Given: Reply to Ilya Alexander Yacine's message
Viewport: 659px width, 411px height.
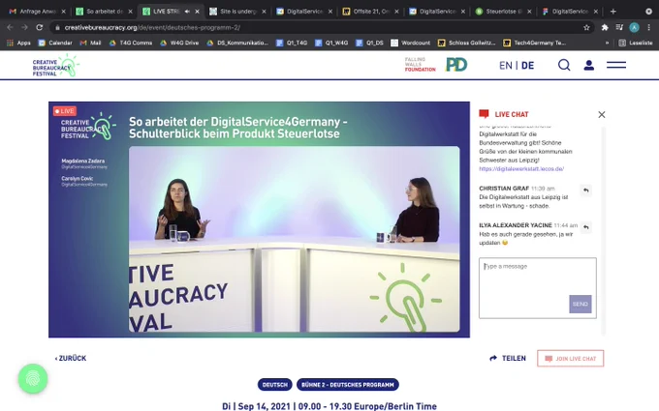Looking at the screenshot, I should (586, 227).
